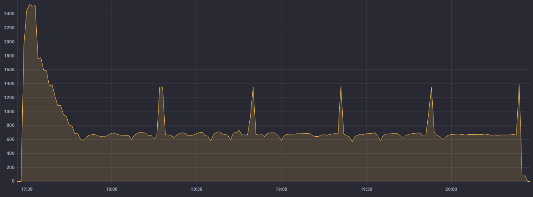Click the 2400 y-axis label
This screenshot has height=197, width=533.
pyautogui.click(x=9, y=14)
